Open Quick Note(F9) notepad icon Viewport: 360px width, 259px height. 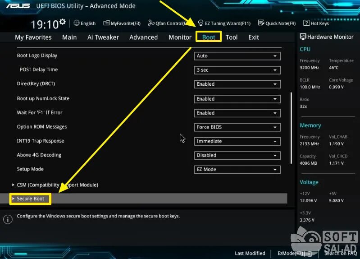[261, 23]
